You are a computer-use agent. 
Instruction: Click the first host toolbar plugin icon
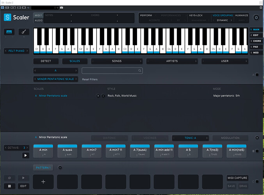tap(2, 7)
